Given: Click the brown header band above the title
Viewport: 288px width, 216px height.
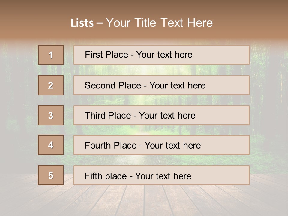Looking at the screenshot, I should coord(144,7).
